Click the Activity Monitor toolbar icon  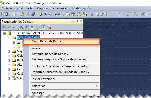coord(143,14)
